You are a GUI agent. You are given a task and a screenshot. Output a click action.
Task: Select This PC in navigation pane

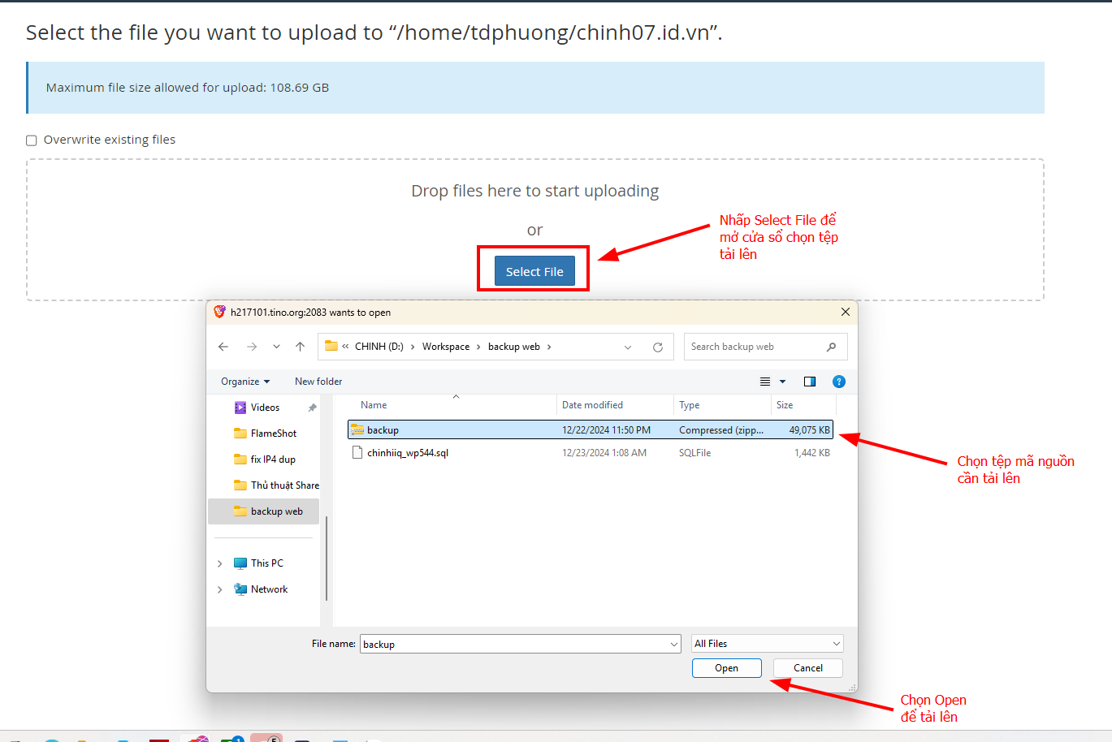(x=266, y=563)
